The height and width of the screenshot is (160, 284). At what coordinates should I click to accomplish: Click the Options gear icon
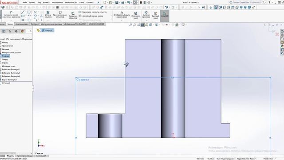pyautogui.click(x=149, y=3)
